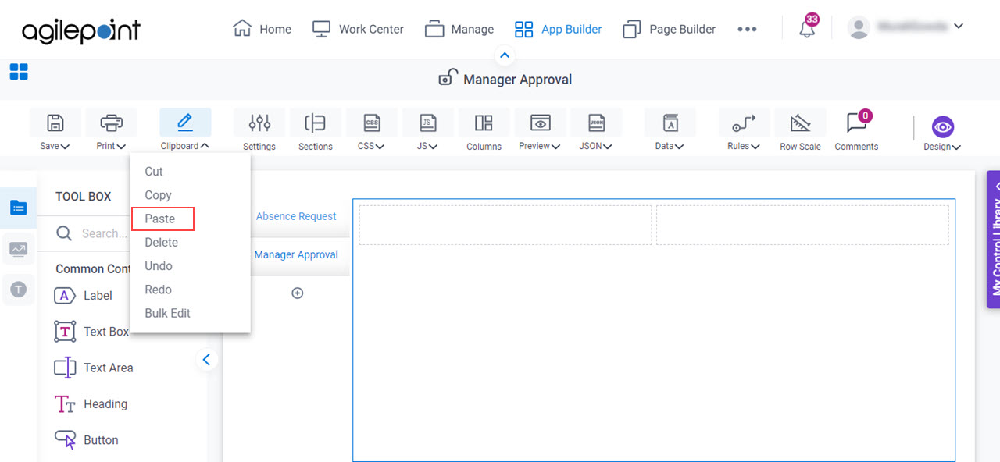
Task: Collapse the Tool Box panel arrow
Action: tap(206, 360)
